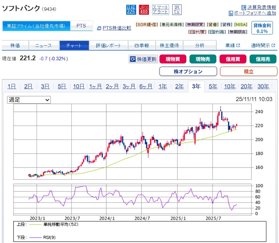Open the スマートアラート icon
The image size is (279, 243).
point(160,9)
